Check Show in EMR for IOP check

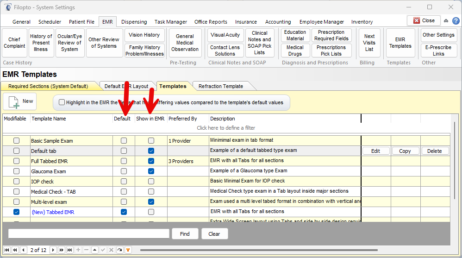pos(151,181)
